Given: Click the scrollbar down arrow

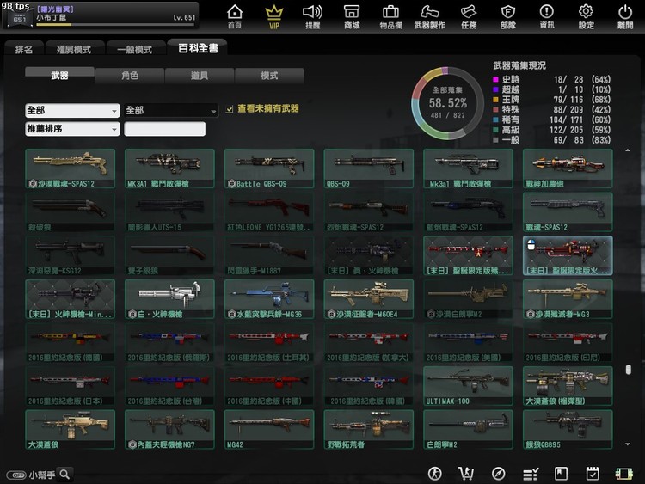Looking at the screenshot, I should point(628,444).
